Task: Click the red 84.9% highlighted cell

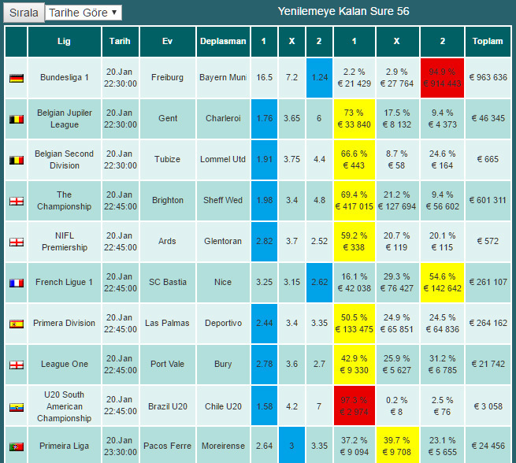Action: point(442,77)
